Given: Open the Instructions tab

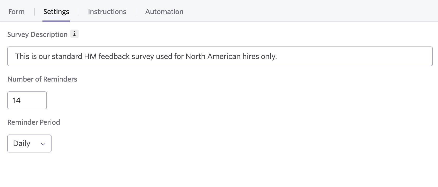Looking at the screenshot, I should click(107, 12).
